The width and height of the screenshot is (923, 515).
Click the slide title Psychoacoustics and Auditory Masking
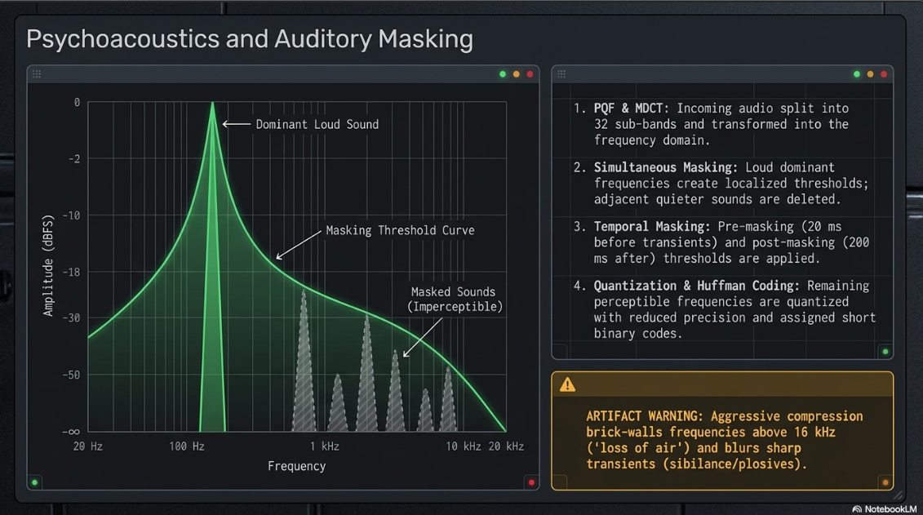(x=250, y=39)
